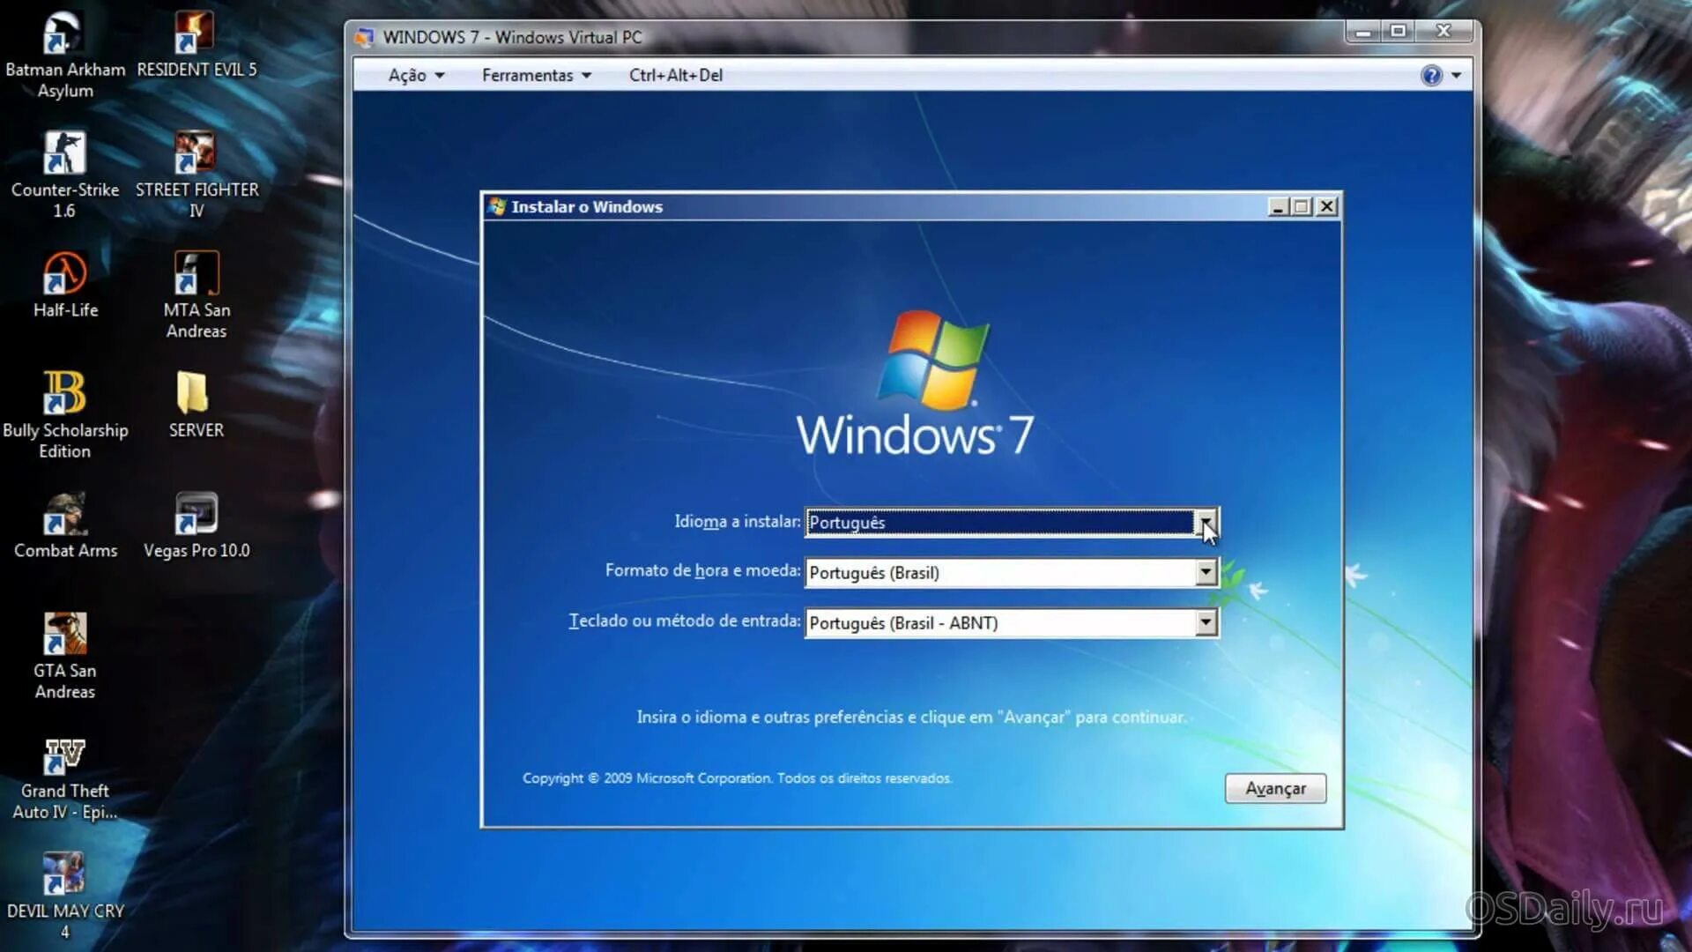Click the Virtual PC help icon
Image resolution: width=1692 pixels, height=952 pixels.
click(1431, 76)
